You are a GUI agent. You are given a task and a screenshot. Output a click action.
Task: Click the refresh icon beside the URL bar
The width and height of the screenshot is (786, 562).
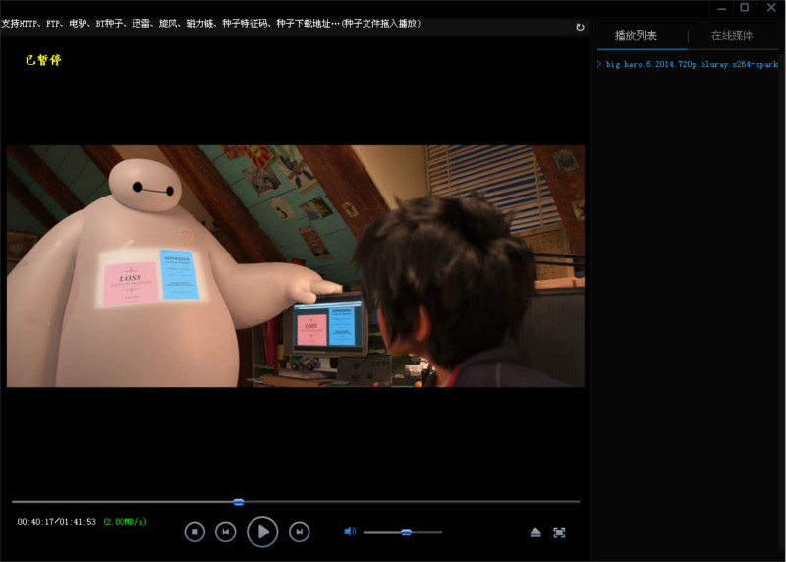580,28
